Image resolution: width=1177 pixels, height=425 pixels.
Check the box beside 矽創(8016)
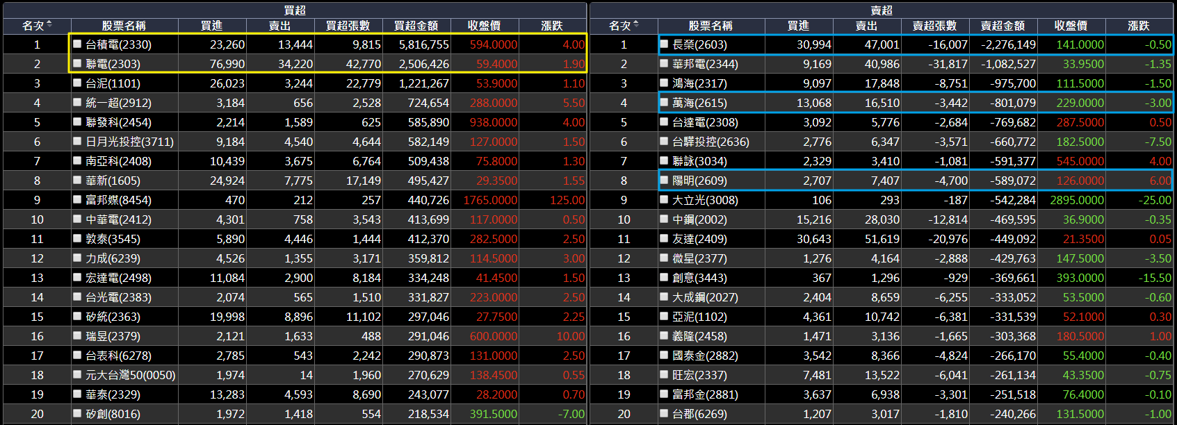pos(78,413)
